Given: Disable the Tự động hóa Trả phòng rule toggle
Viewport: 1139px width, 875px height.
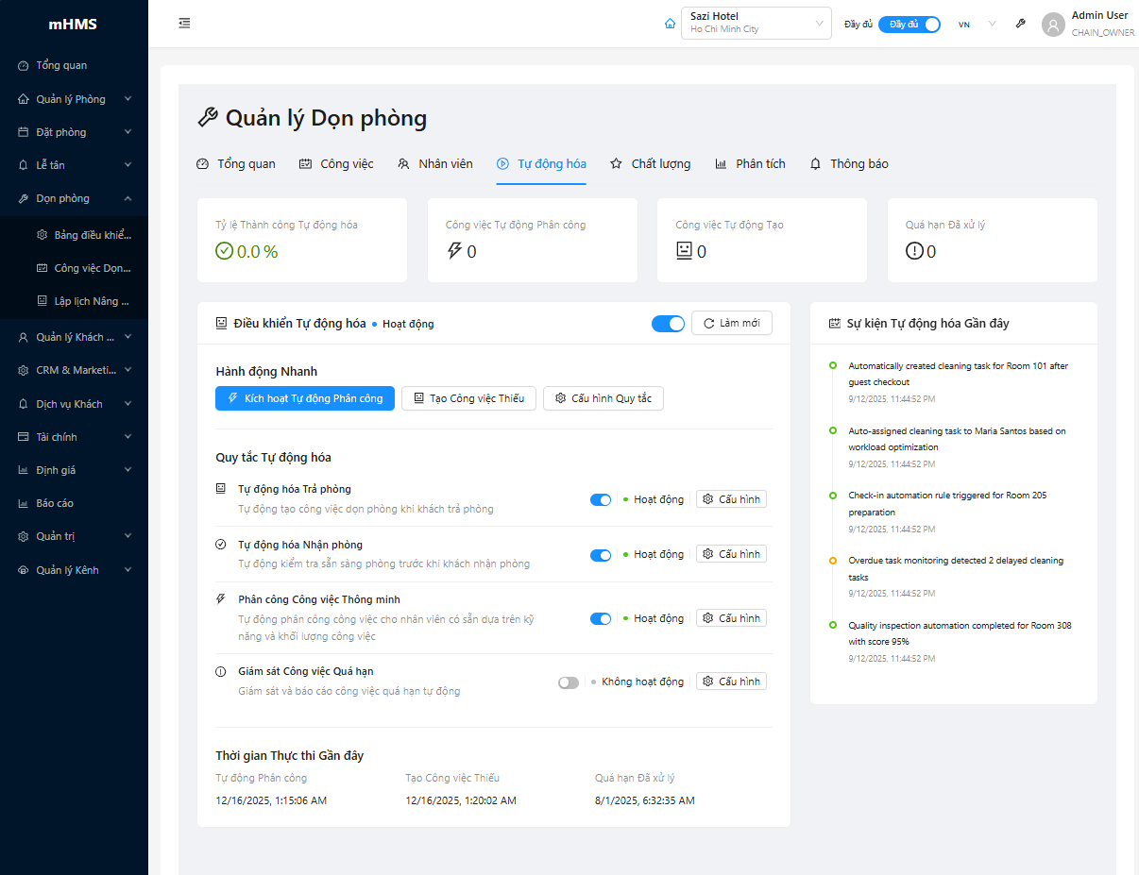Looking at the screenshot, I should click(x=600, y=499).
